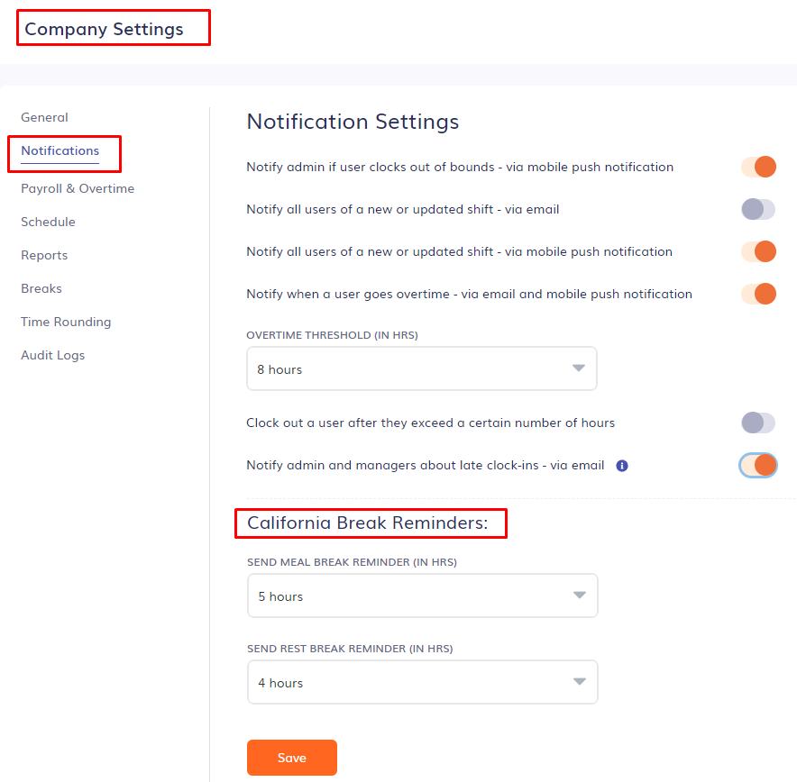
Task: Enable new shift email notification toggle
Action: [758, 209]
